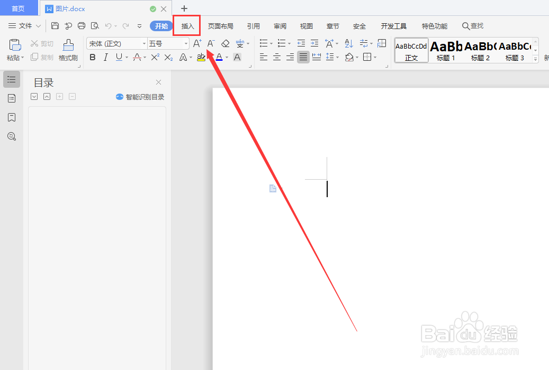Switch to the 审阅 tab

click(280, 26)
